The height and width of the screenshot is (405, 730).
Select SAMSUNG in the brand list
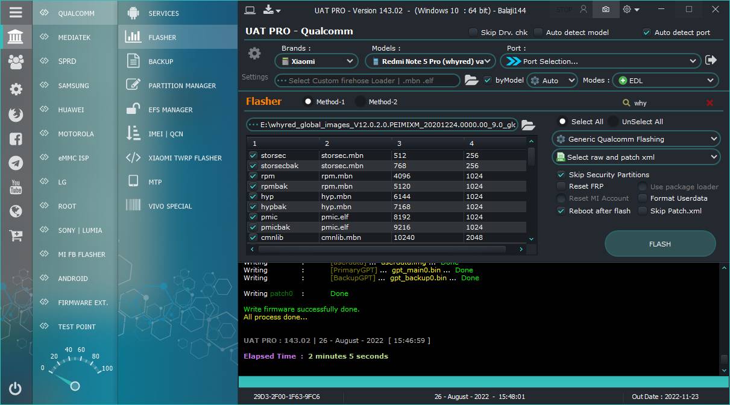pos(75,86)
